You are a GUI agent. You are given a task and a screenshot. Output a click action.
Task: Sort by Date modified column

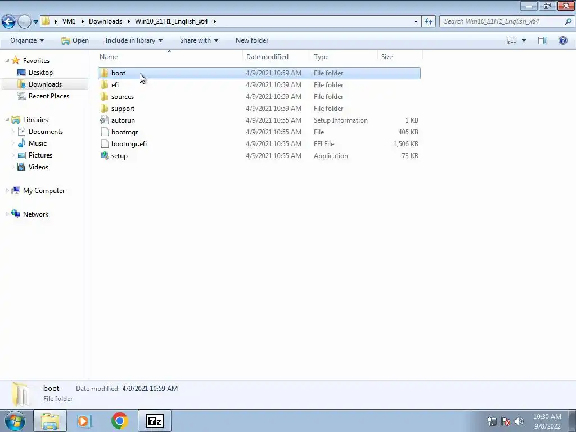point(276,57)
